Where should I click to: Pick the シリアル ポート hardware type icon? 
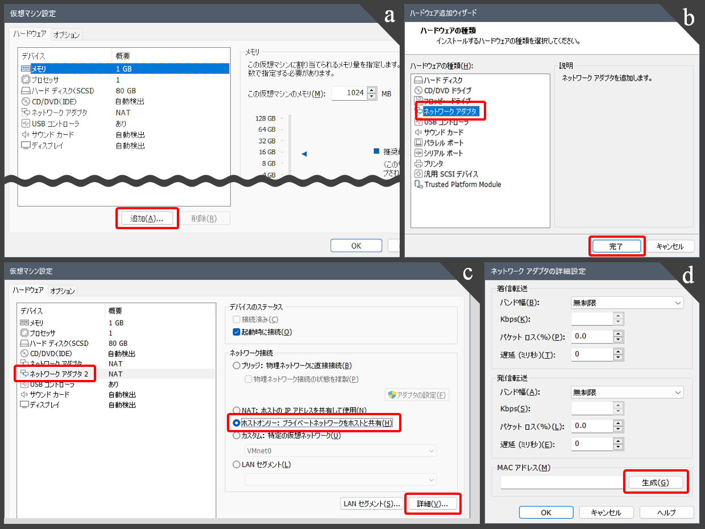pyautogui.click(x=418, y=153)
